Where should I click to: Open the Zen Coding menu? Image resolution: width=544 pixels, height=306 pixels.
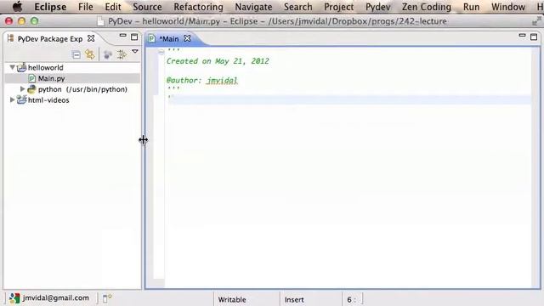(427, 7)
